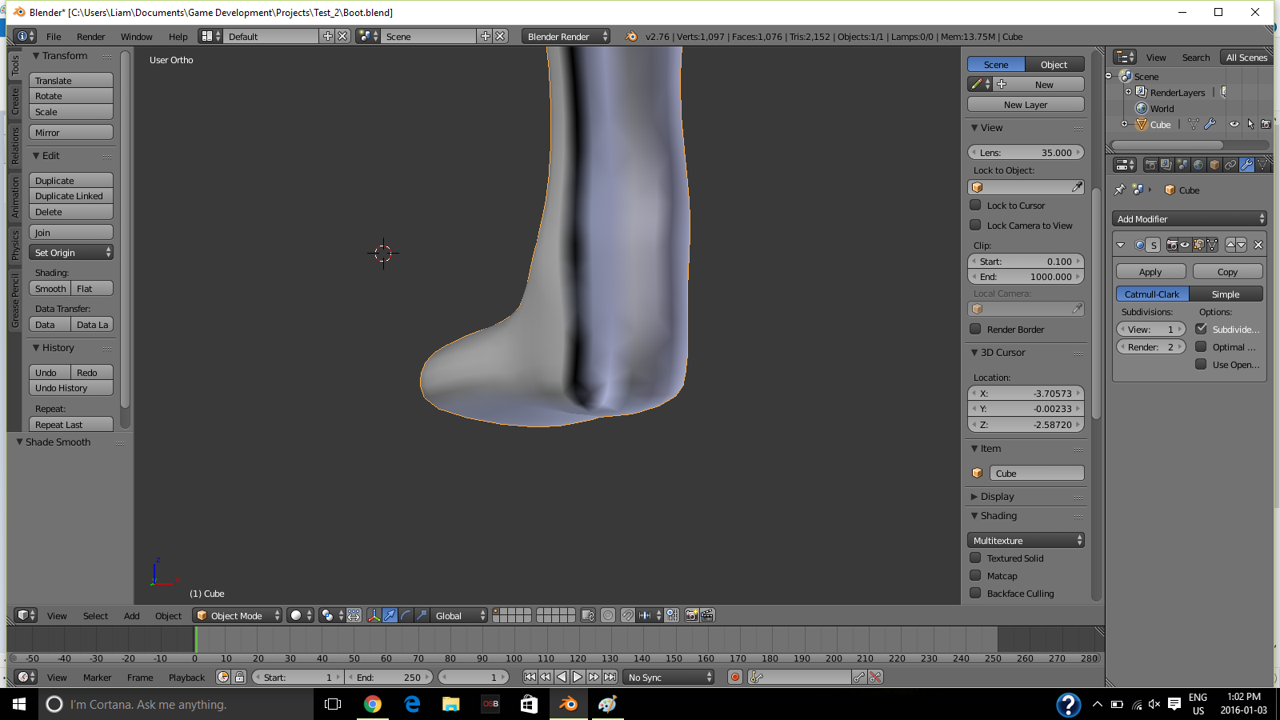Viewport: 1280px width, 720px height.
Task: Open the File menu
Action: coord(54,36)
